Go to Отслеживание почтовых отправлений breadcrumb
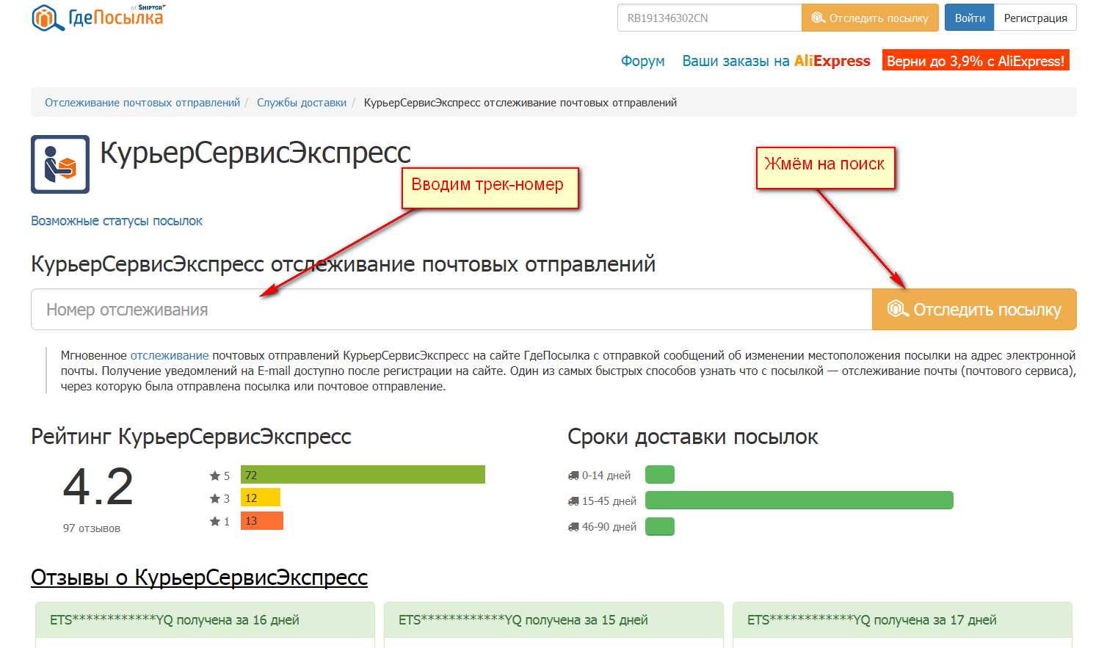This screenshot has width=1118, height=648. click(x=142, y=103)
